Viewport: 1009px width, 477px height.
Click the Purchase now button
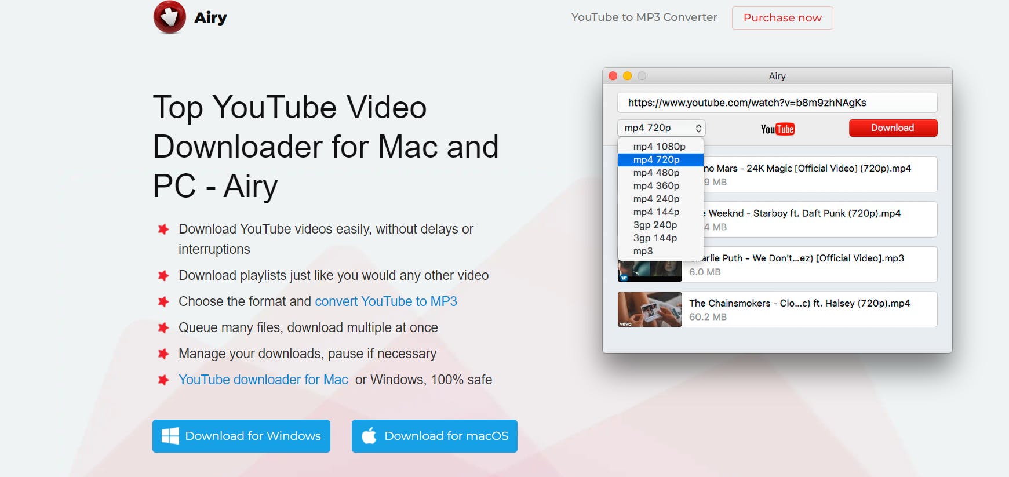click(782, 18)
